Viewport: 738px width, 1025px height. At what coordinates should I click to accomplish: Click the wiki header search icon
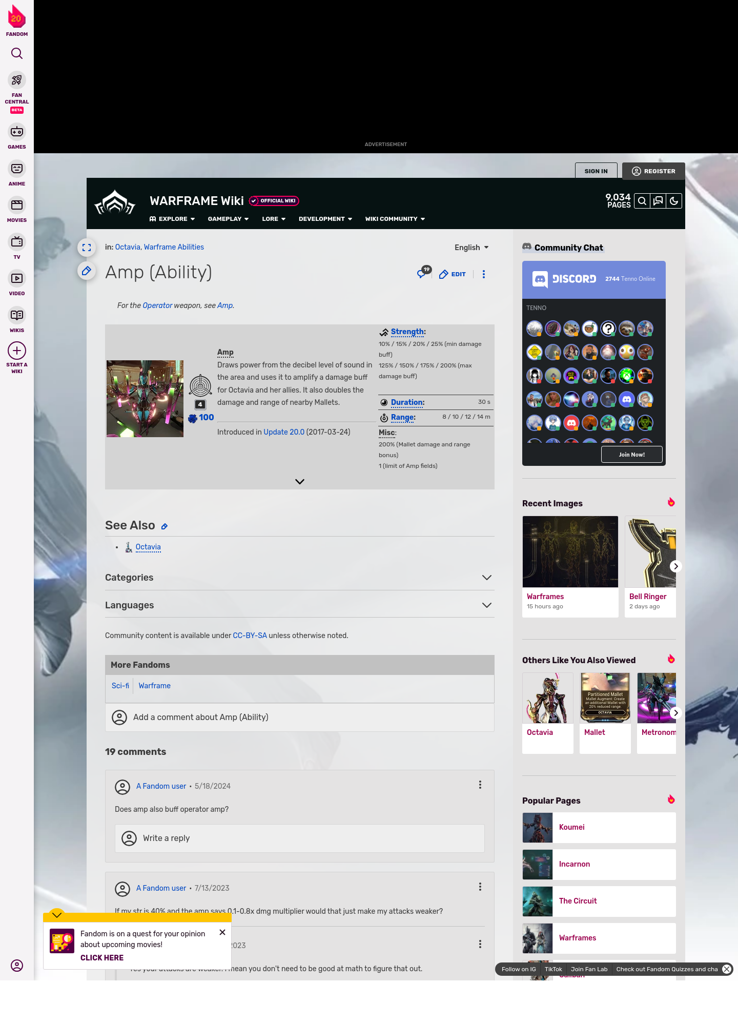642,201
